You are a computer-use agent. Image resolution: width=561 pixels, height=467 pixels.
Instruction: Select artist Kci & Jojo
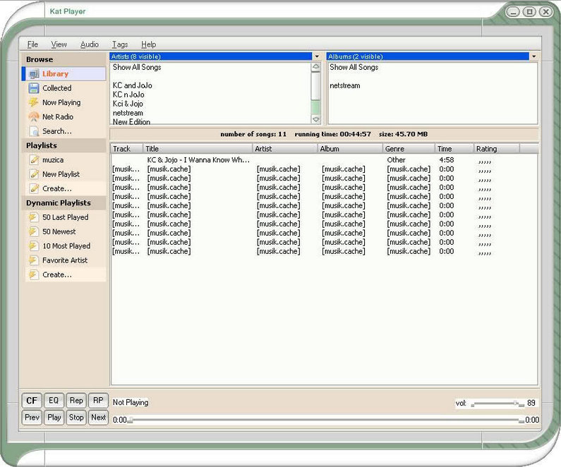tap(128, 104)
